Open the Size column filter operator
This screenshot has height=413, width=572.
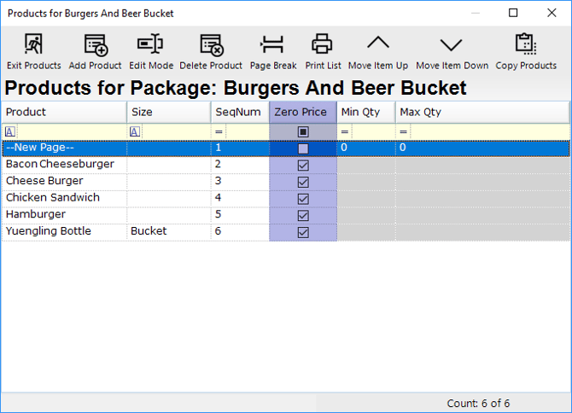135,131
